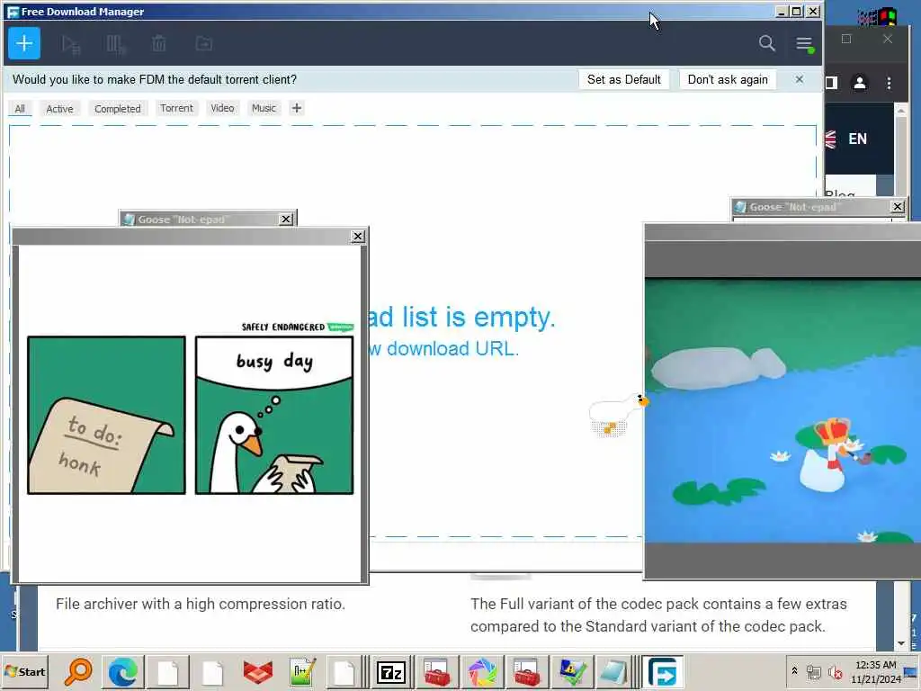Click the trash delete toolbar icon

click(x=159, y=43)
